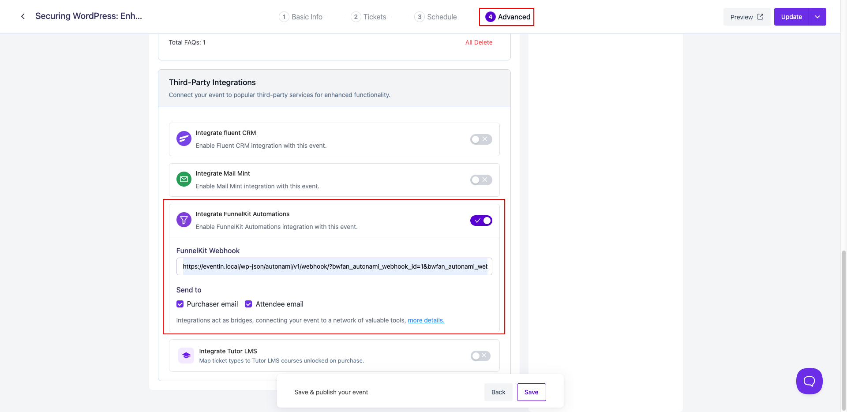Click the 'Third-Party Integrations' heading
Screen dimensions: 847x412
coord(212,82)
